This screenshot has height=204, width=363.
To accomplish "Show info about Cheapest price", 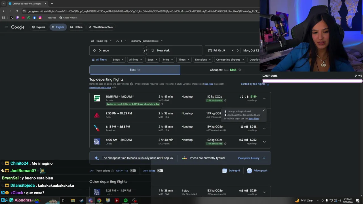I will [240, 70].
